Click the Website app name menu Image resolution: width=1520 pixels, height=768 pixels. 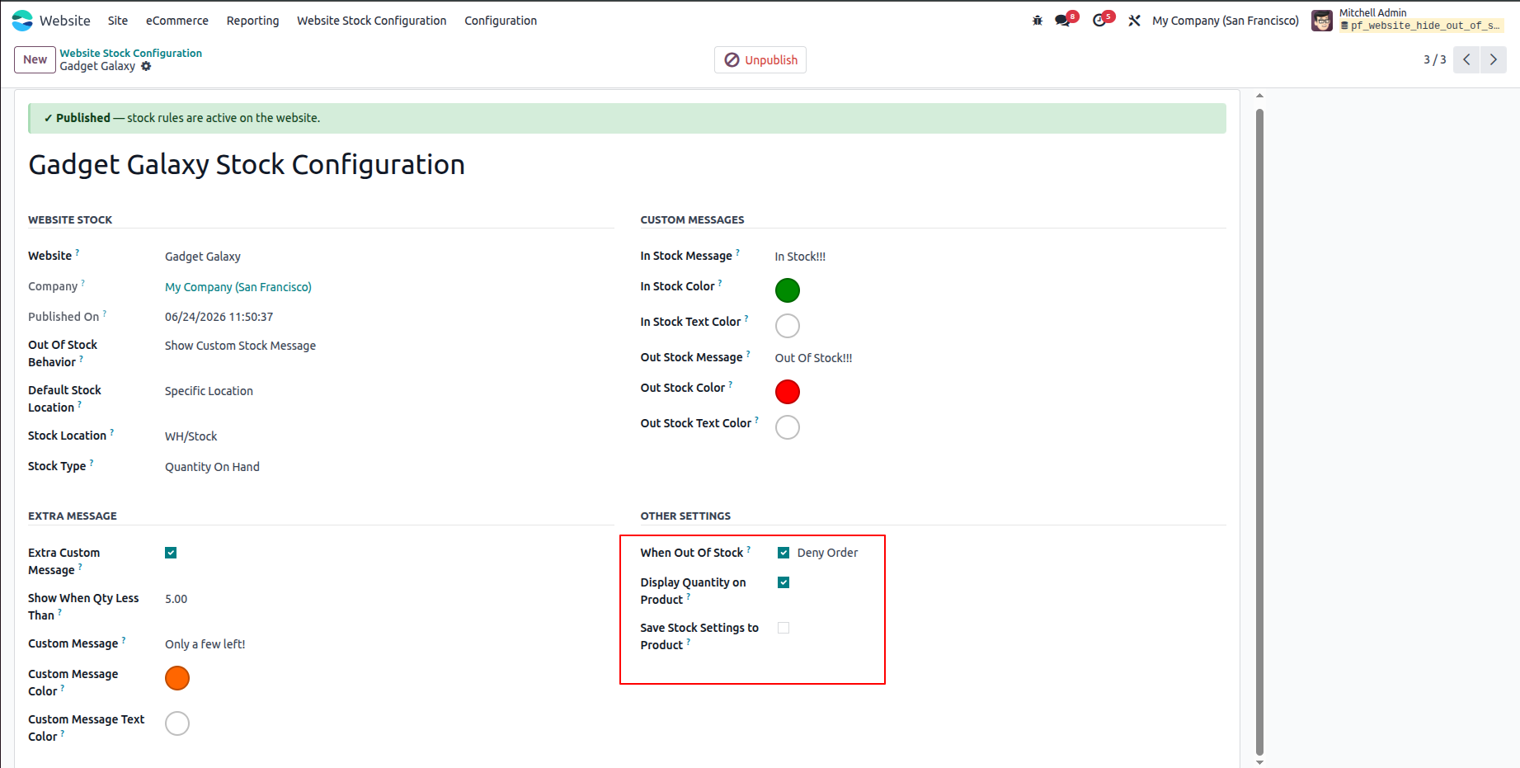[x=65, y=21]
